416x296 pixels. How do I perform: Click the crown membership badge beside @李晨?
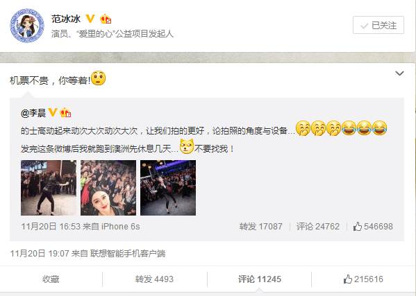point(65,112)
